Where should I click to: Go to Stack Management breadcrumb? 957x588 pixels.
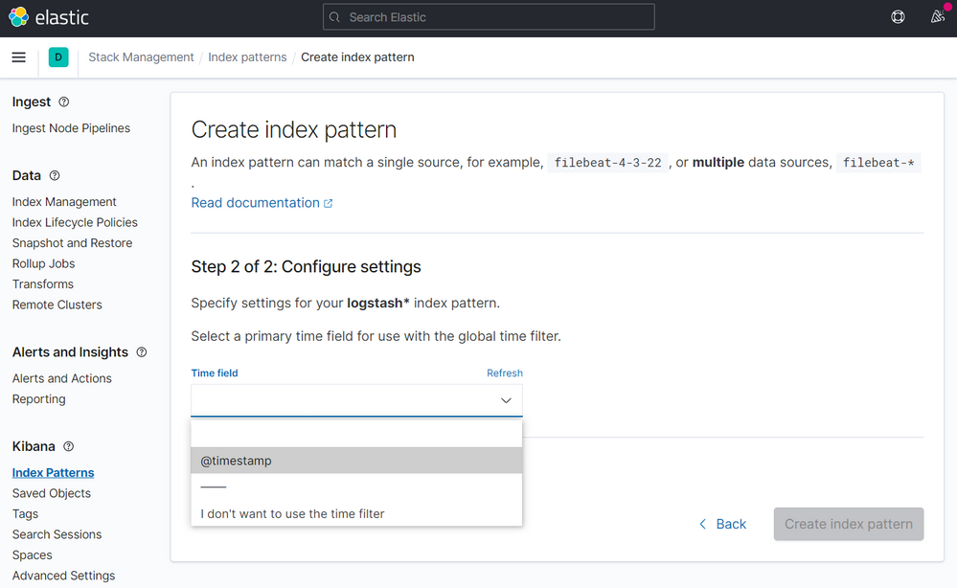point(141,57)
